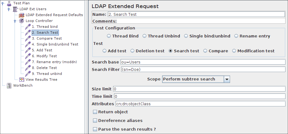Select the Thread Bind radio button
Image resolution: width=288 pixels, height=134 pixels.
tap(109, 36)
